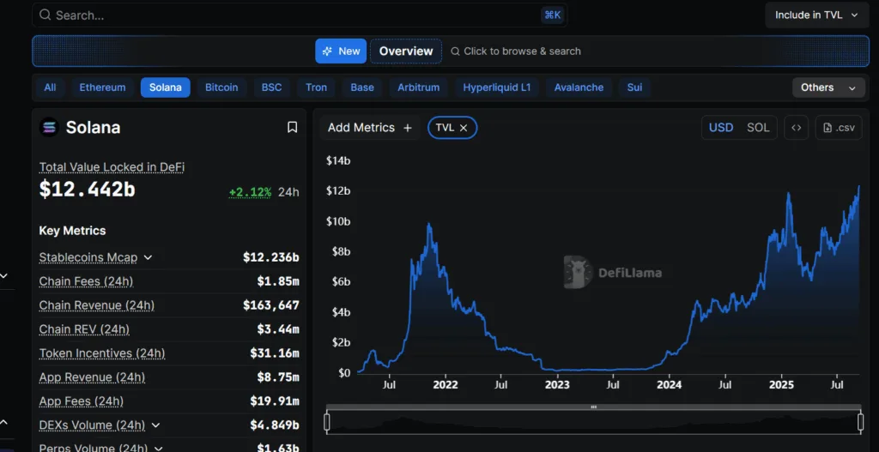The image size is (879, 452).
Task: Switch chart denomination to SOL
Action: click(758, 128)
